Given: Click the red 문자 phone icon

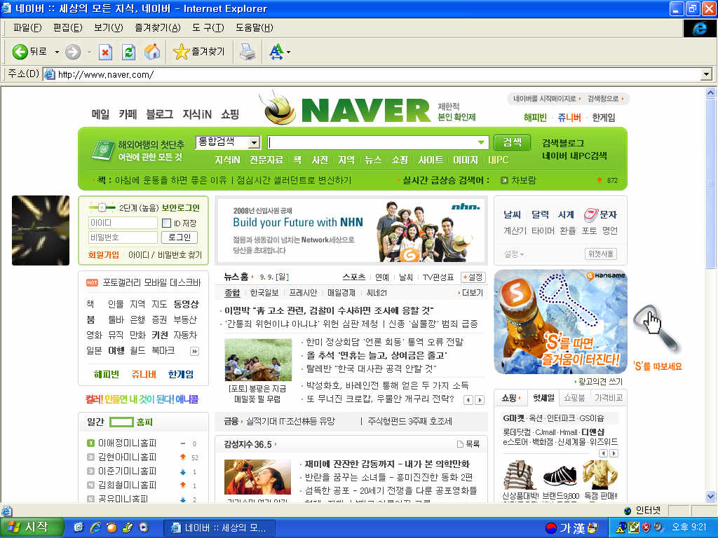Looking at the screenshot, I should pos(591,214).
